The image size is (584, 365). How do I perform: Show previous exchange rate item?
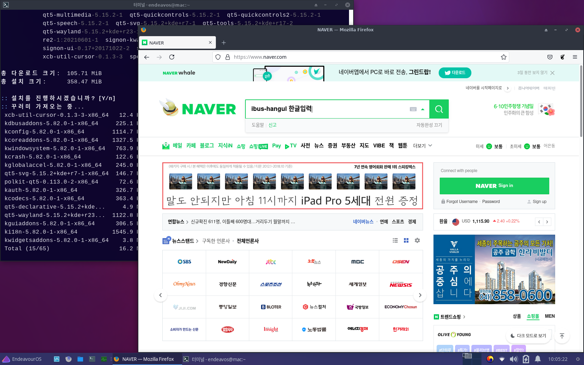539,222
